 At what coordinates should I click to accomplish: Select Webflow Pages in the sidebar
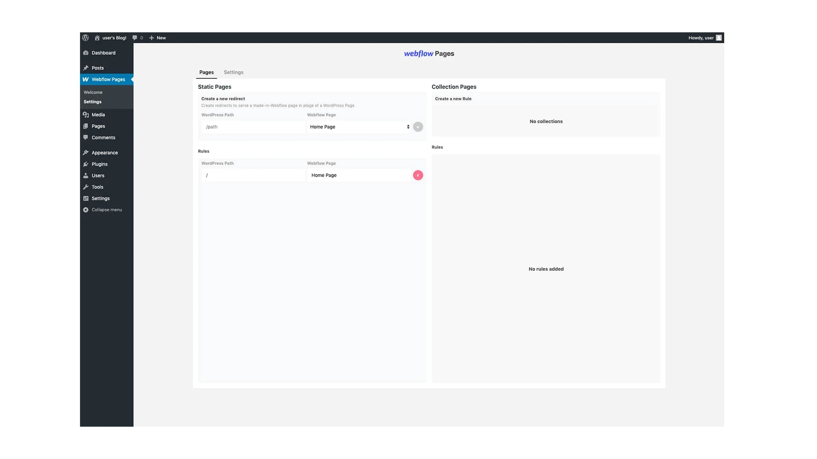(x=106, y=79)
